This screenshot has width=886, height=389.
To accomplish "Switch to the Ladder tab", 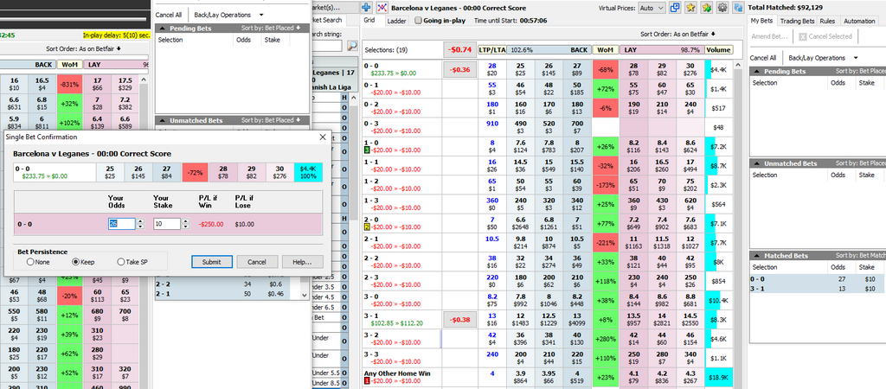I will pos(396,21).
